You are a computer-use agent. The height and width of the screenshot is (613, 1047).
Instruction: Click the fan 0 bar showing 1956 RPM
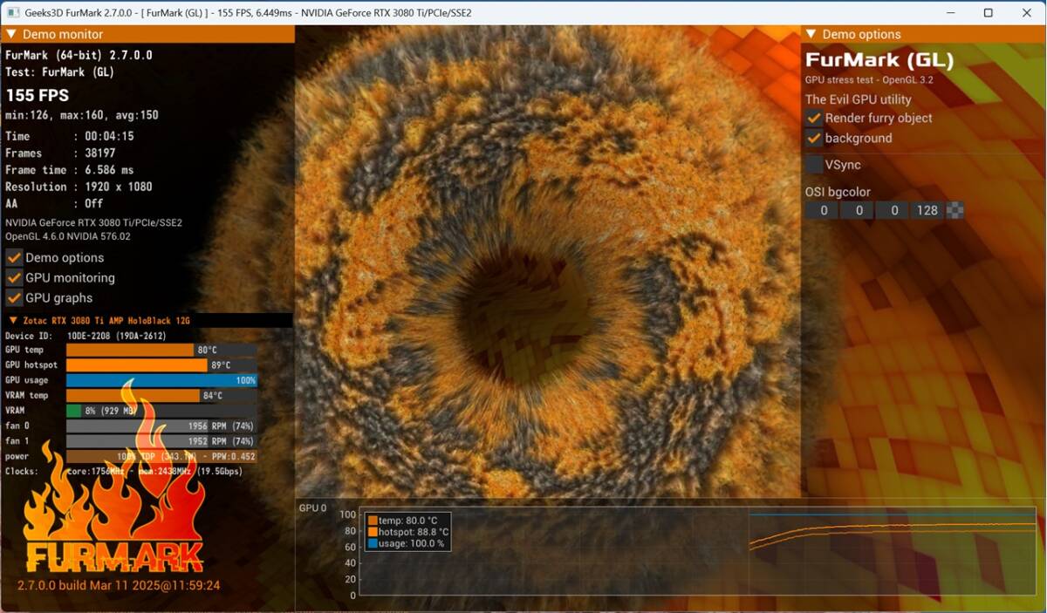[x=161, y=426]
